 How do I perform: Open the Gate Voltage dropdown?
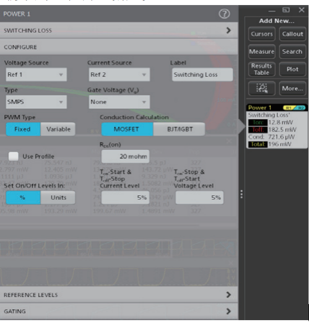click(x=119, y=102)
